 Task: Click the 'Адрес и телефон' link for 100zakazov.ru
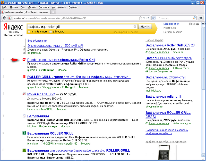[159, 68]
